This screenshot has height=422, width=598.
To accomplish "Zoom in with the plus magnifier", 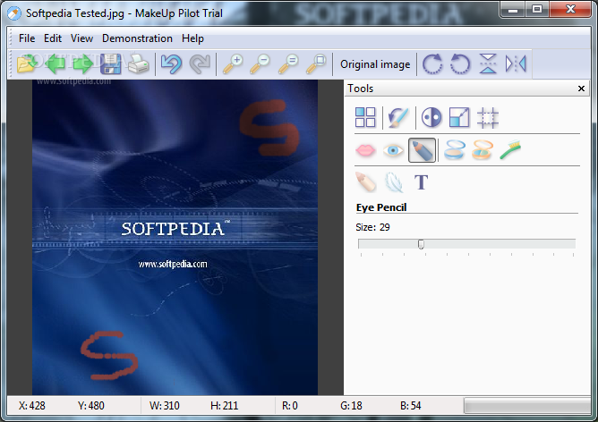I will pos(233,63).
